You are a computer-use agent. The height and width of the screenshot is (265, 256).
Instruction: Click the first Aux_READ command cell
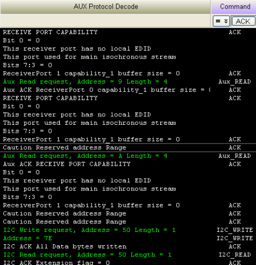pos(235,82)
